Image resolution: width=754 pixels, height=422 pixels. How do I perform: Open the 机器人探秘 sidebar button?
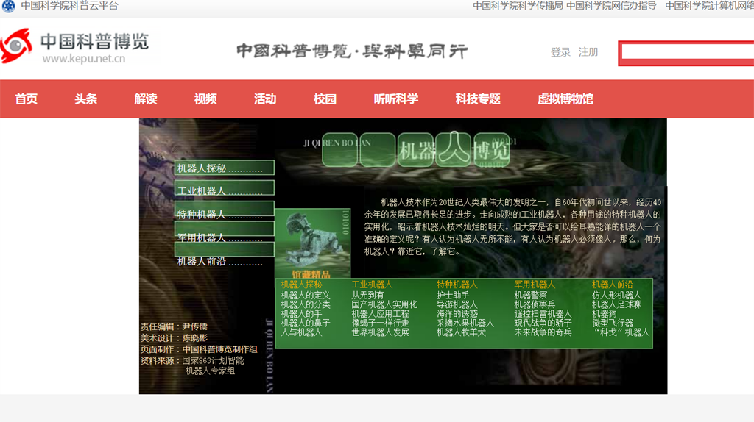click(224, 168)
